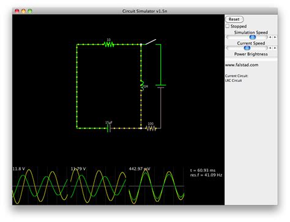The height and width of the screenshot is (222, 290).
Task: Click the t = 60.93 ms readout
Action: (x=203, y=170)
